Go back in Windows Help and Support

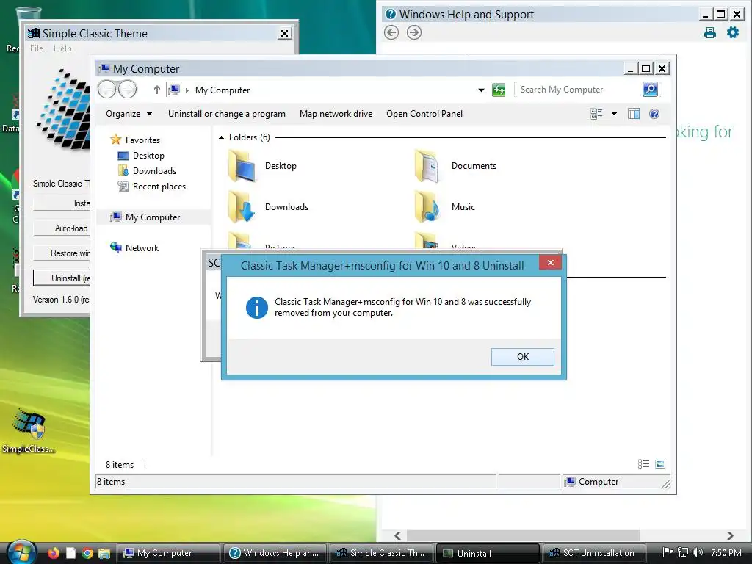[x=391, y=32]
